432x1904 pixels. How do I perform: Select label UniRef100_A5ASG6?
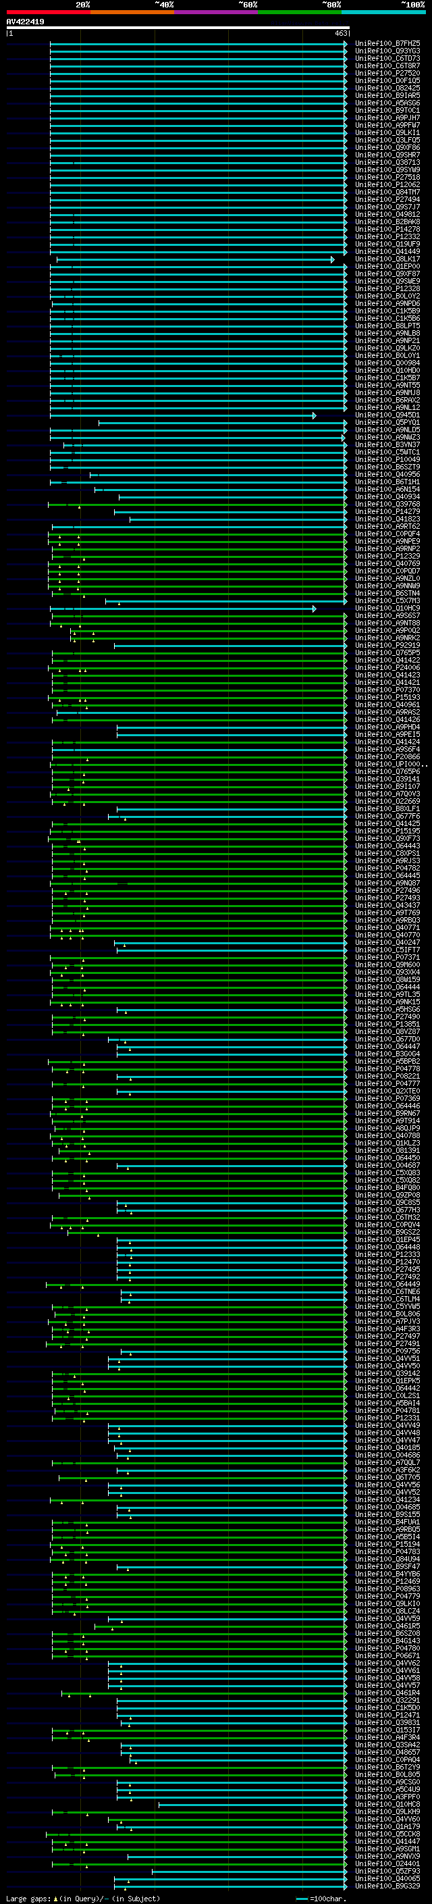387,103
